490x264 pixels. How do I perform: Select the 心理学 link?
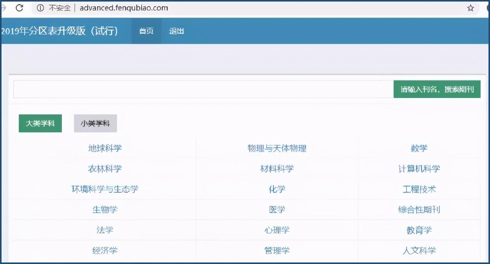click(277, 230)
